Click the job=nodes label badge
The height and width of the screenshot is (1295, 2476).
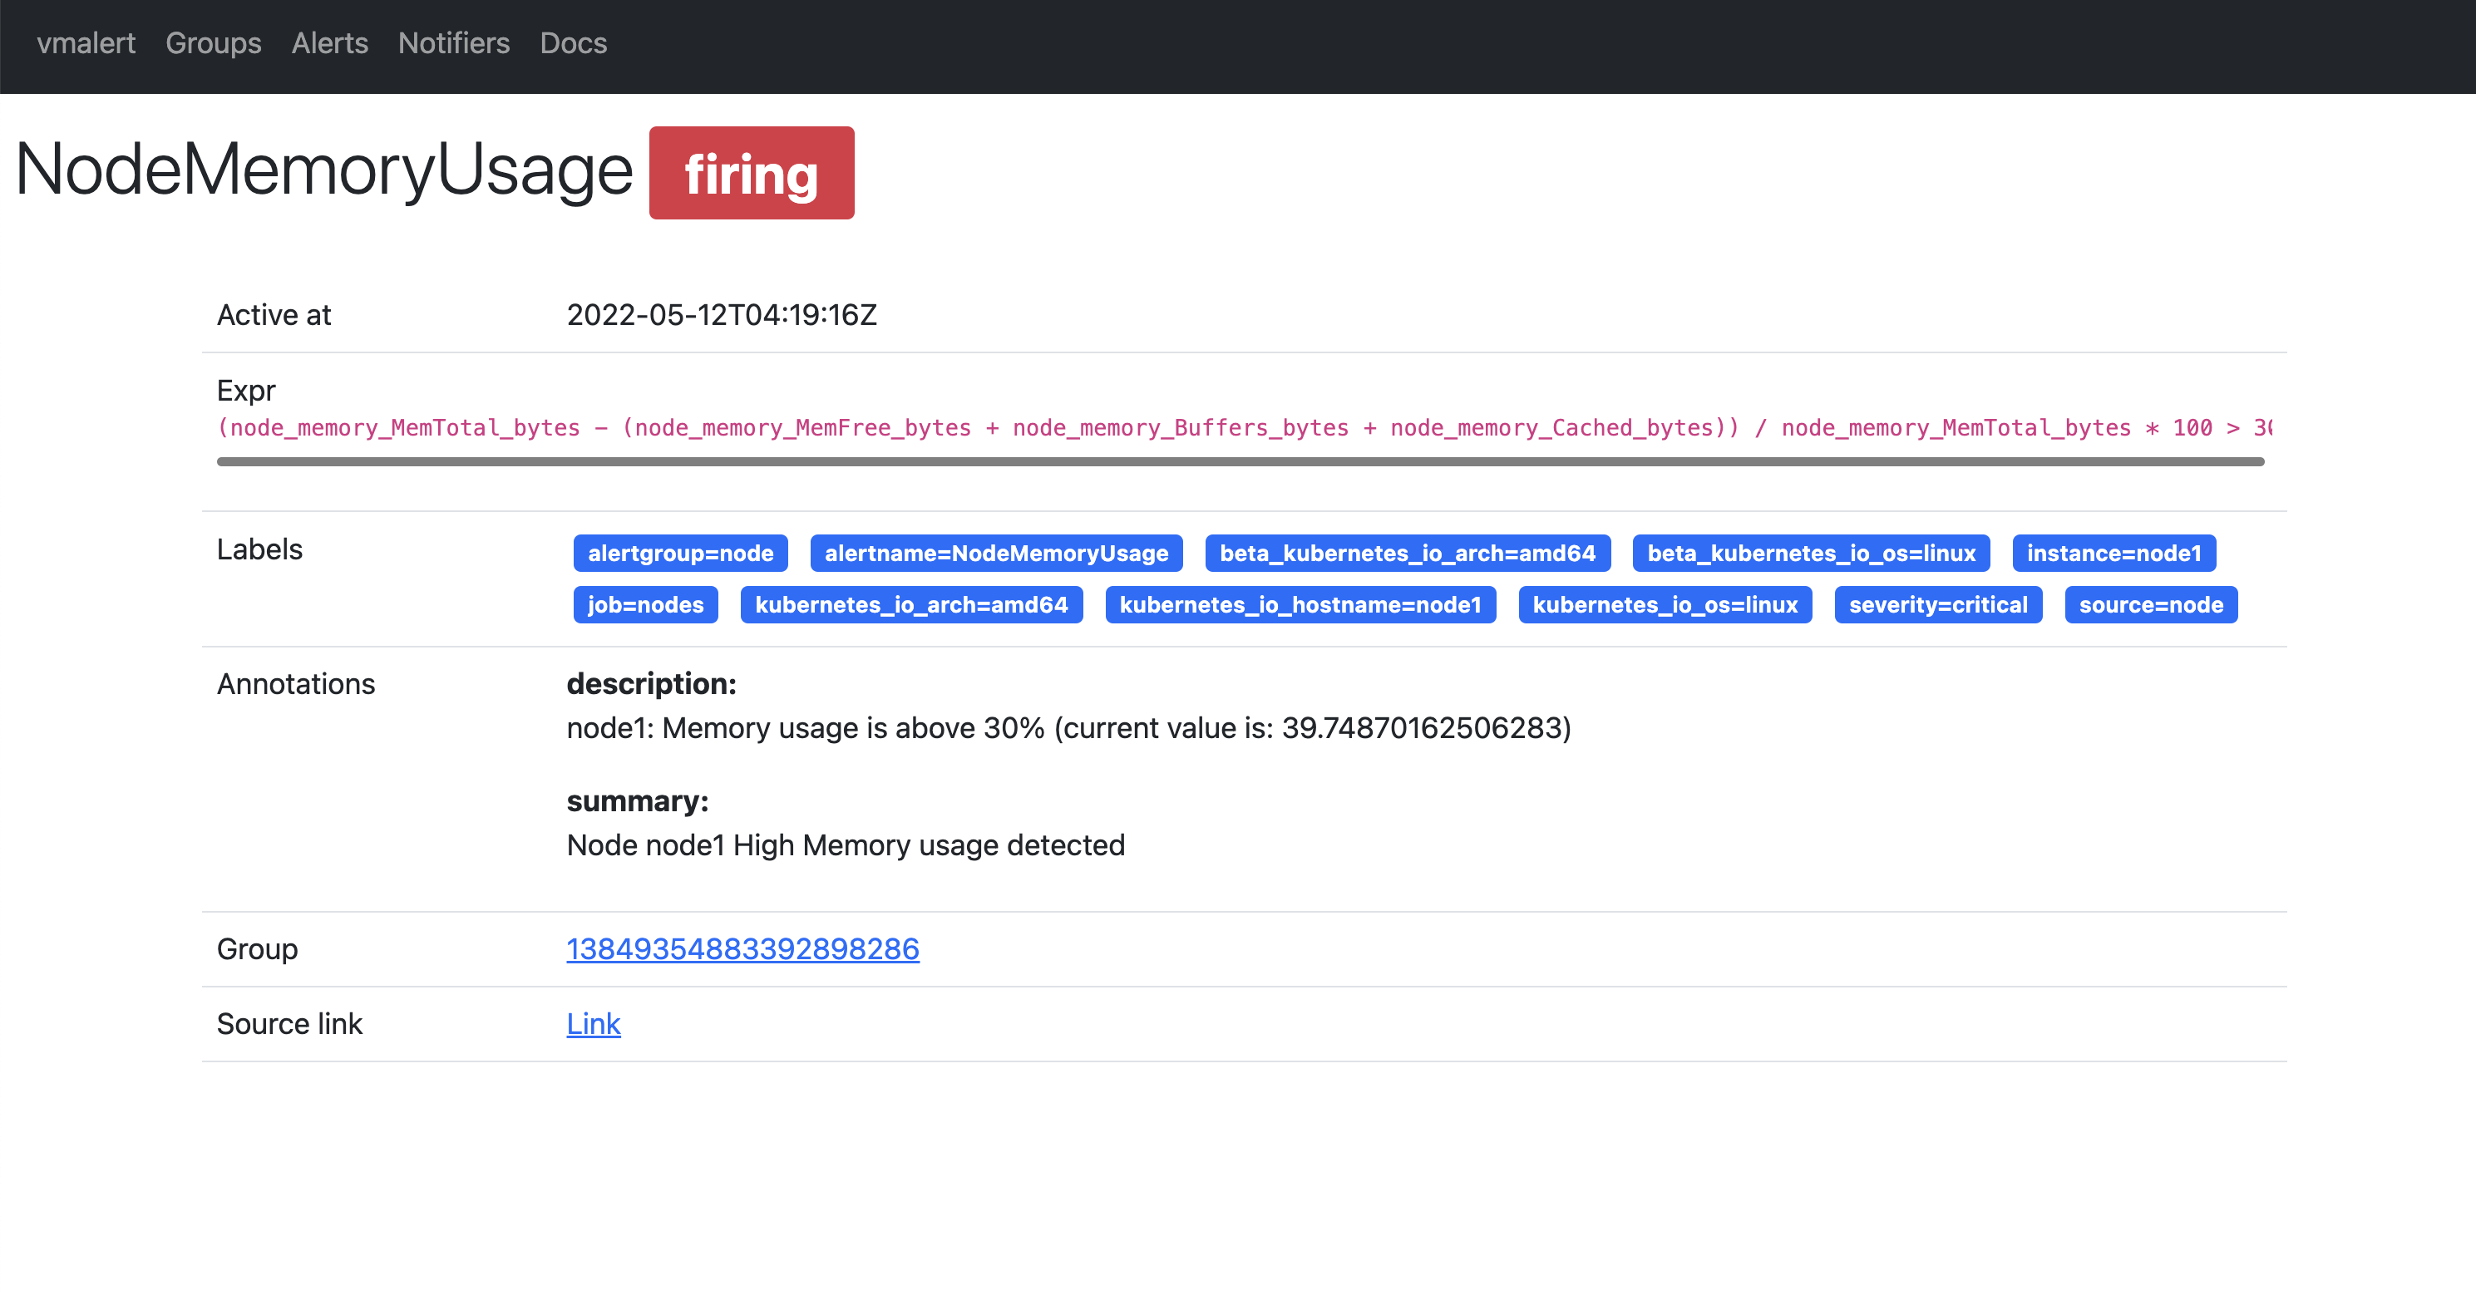point(645,605)
